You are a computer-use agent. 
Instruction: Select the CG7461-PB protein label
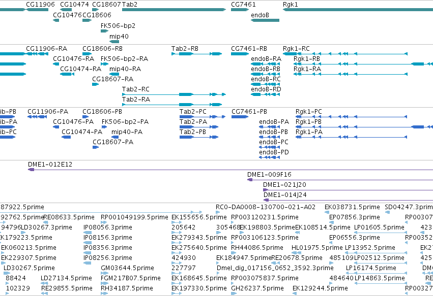point(249,112)
